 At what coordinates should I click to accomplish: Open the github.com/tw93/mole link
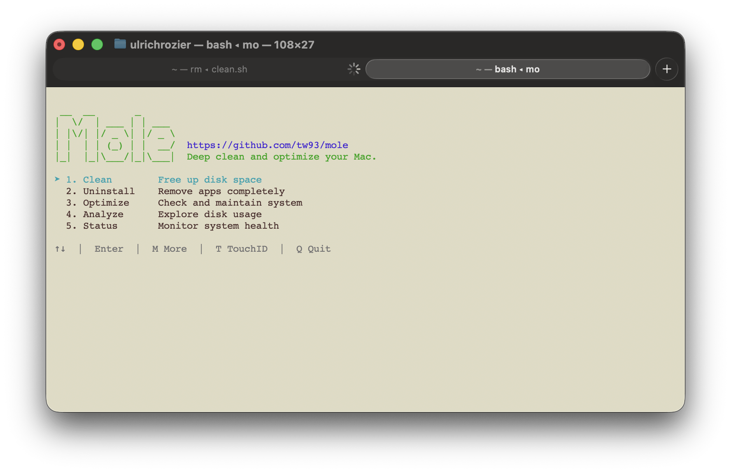tap(267, 145)
